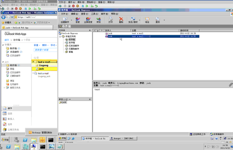Click the Internet Explorer Back arrow button
Viewport: 233px width, 150px height.
click(4, 17)
